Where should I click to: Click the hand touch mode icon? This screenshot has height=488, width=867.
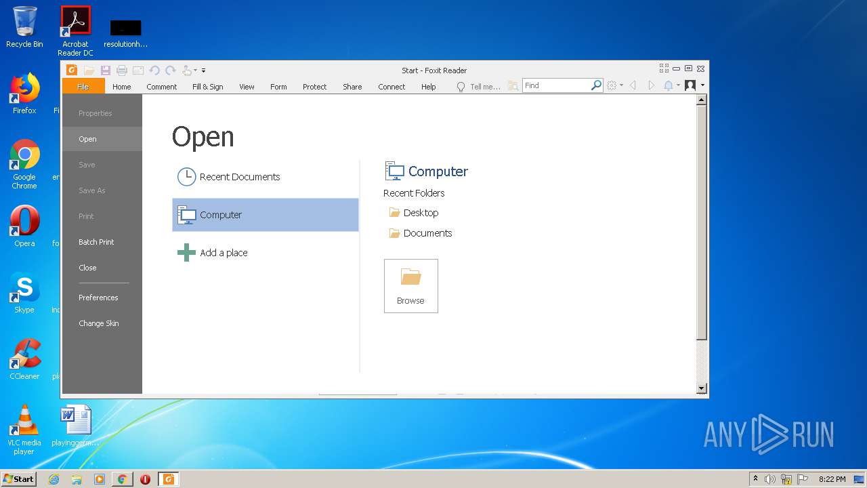(x=187, y=70)
